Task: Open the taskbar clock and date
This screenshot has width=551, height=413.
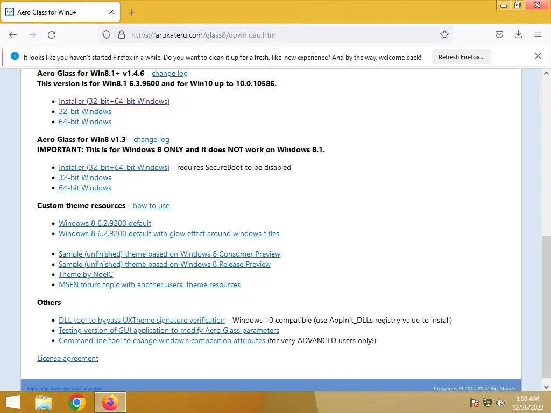Action: (x=527, y=403)
